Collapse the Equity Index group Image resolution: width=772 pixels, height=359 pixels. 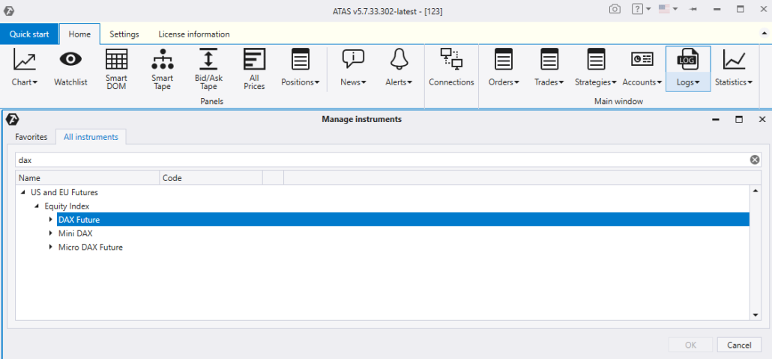coord(37,206)
